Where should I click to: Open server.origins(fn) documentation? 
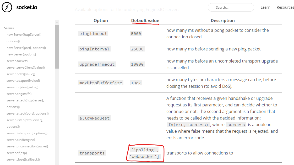click(19, 94)
